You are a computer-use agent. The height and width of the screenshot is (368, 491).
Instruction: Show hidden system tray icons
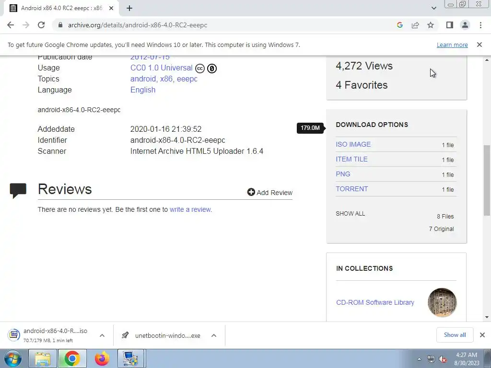419,359
